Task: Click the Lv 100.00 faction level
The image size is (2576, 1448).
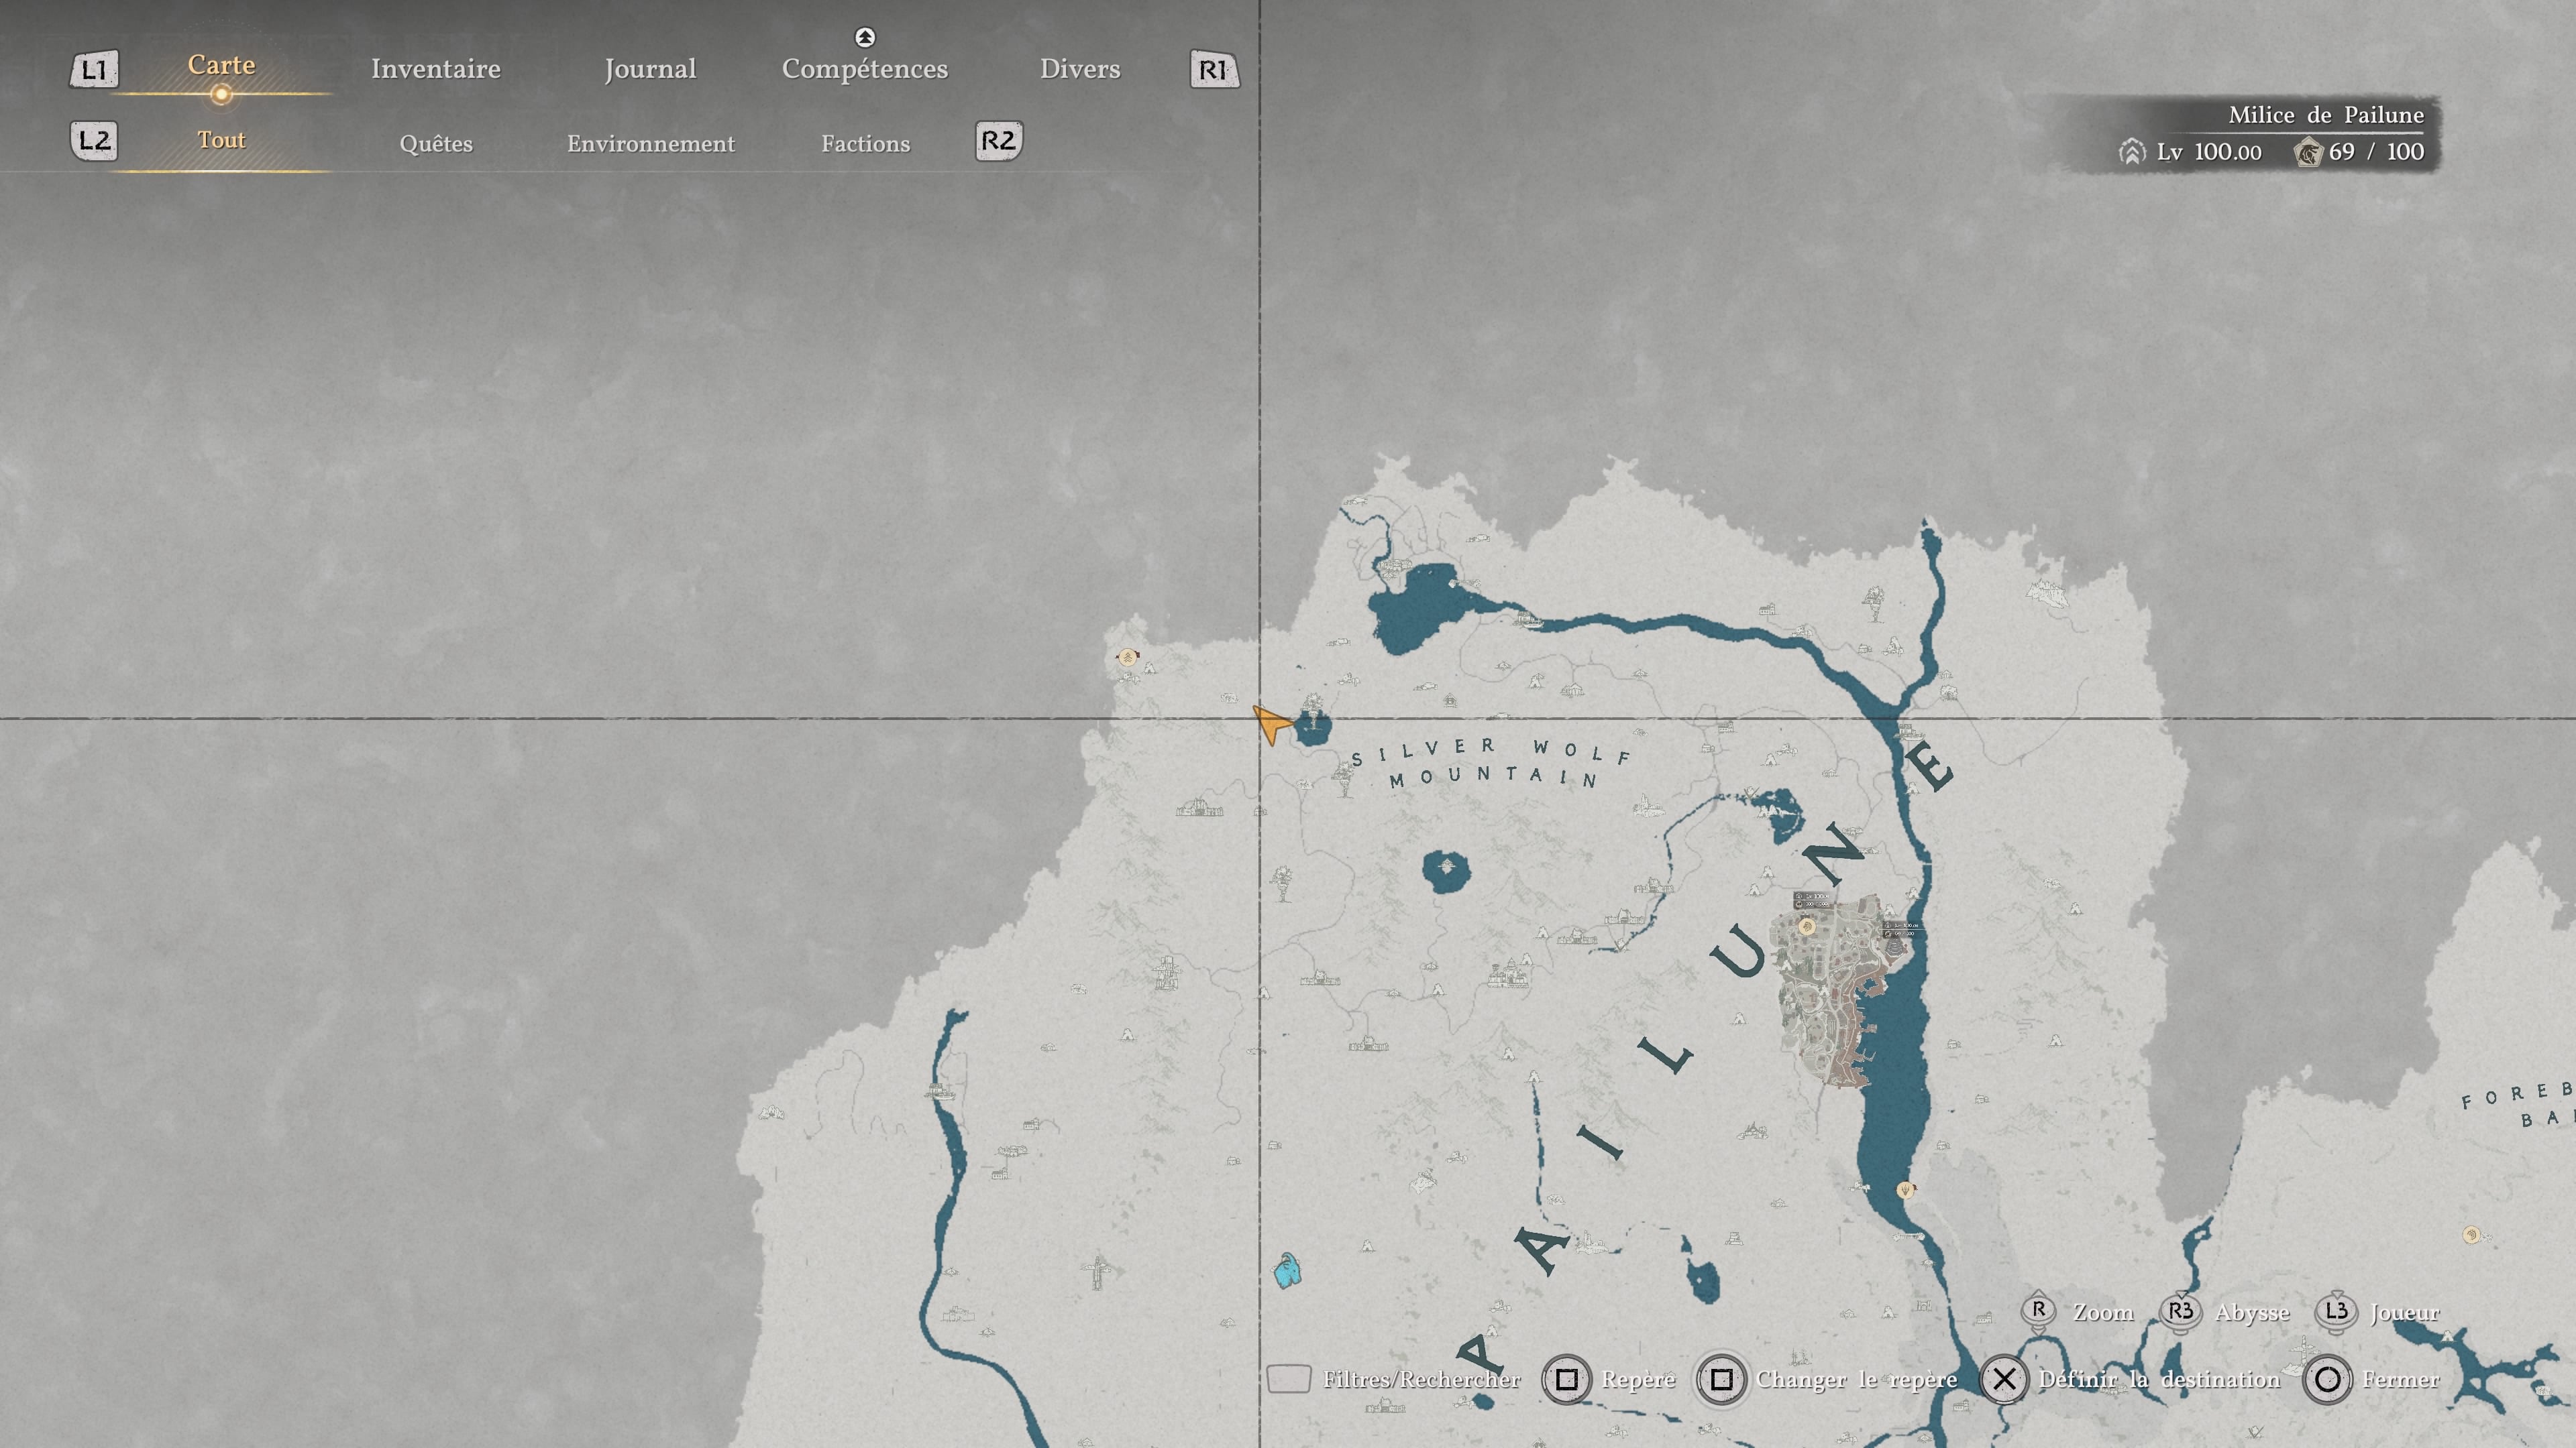Action: tap(2209, 152)
